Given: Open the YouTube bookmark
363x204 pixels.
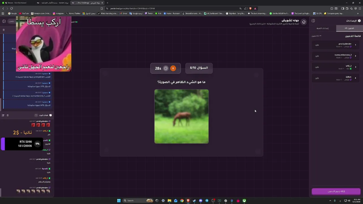Looking at the screenshot, I should pos(24,13).
